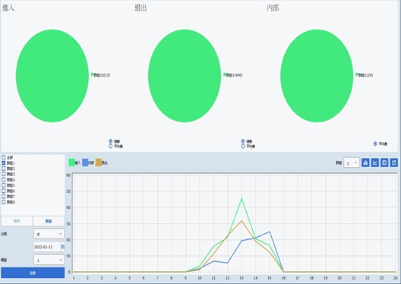
Task: Click the 2022-01-12 date field
Action: (47, 247)
